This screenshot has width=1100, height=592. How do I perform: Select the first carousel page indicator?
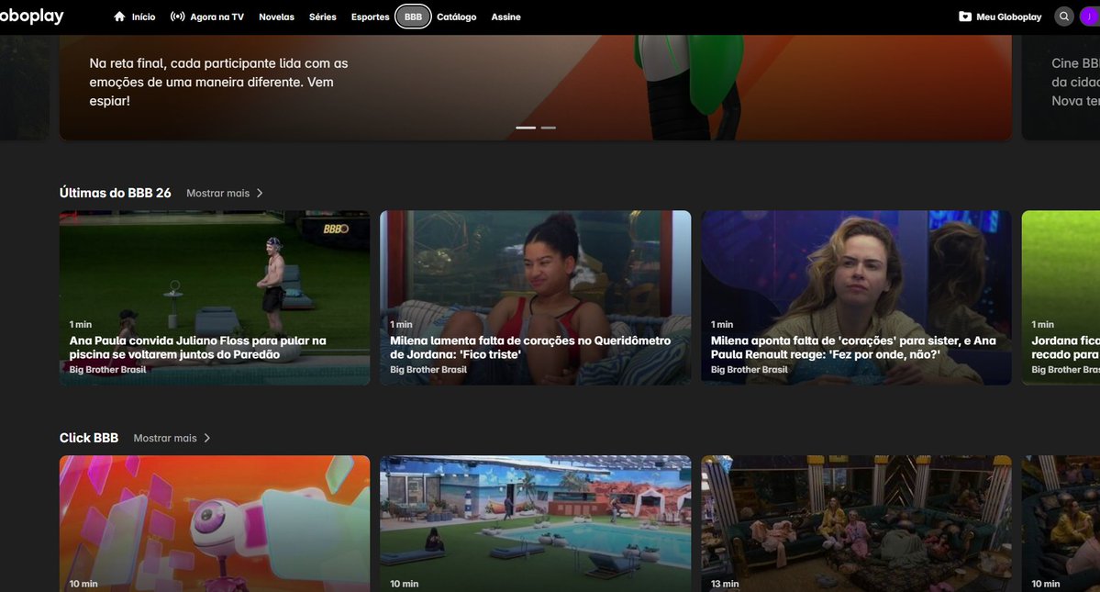[x=526, y=128]
